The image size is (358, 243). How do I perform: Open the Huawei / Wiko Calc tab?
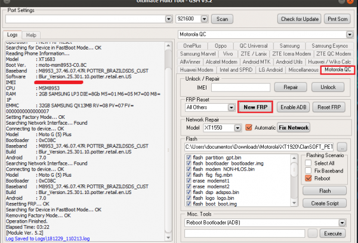pyautogui.click(x=329, y=62)
